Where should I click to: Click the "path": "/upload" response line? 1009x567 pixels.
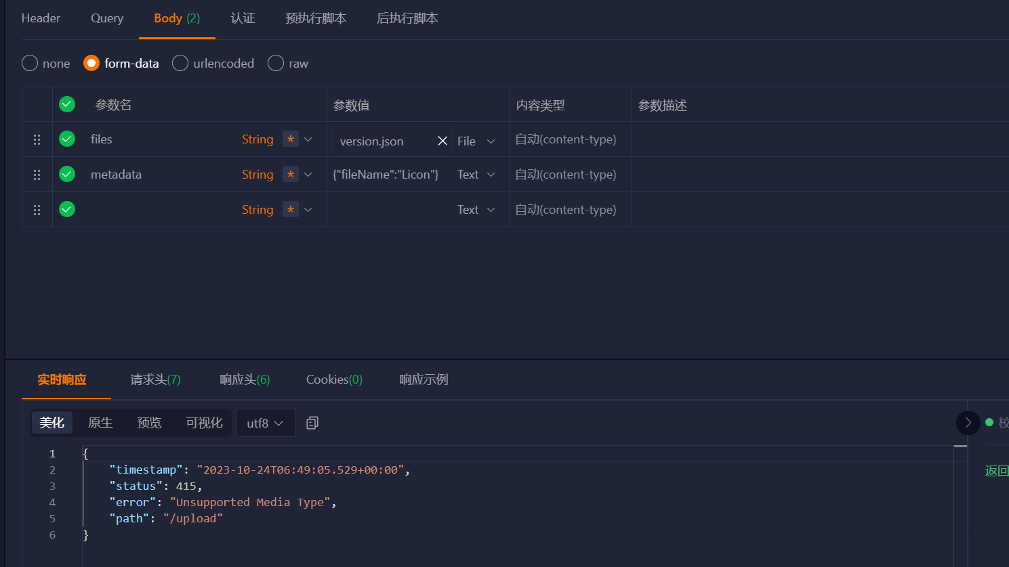point(166,518)
